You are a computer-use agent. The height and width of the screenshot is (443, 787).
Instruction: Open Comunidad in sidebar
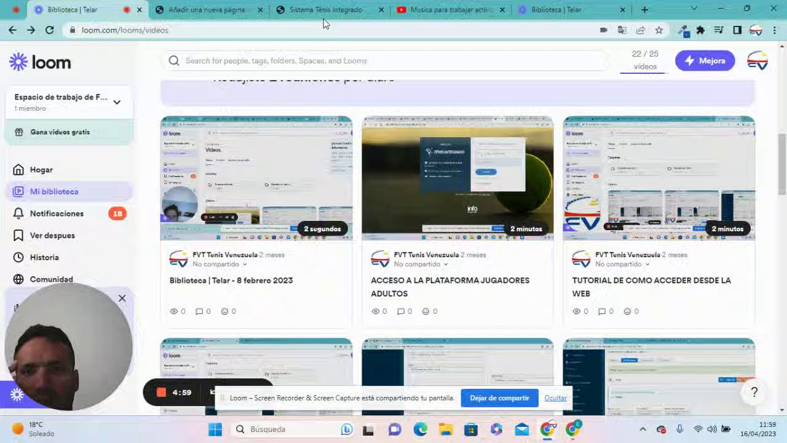(51, 279)
